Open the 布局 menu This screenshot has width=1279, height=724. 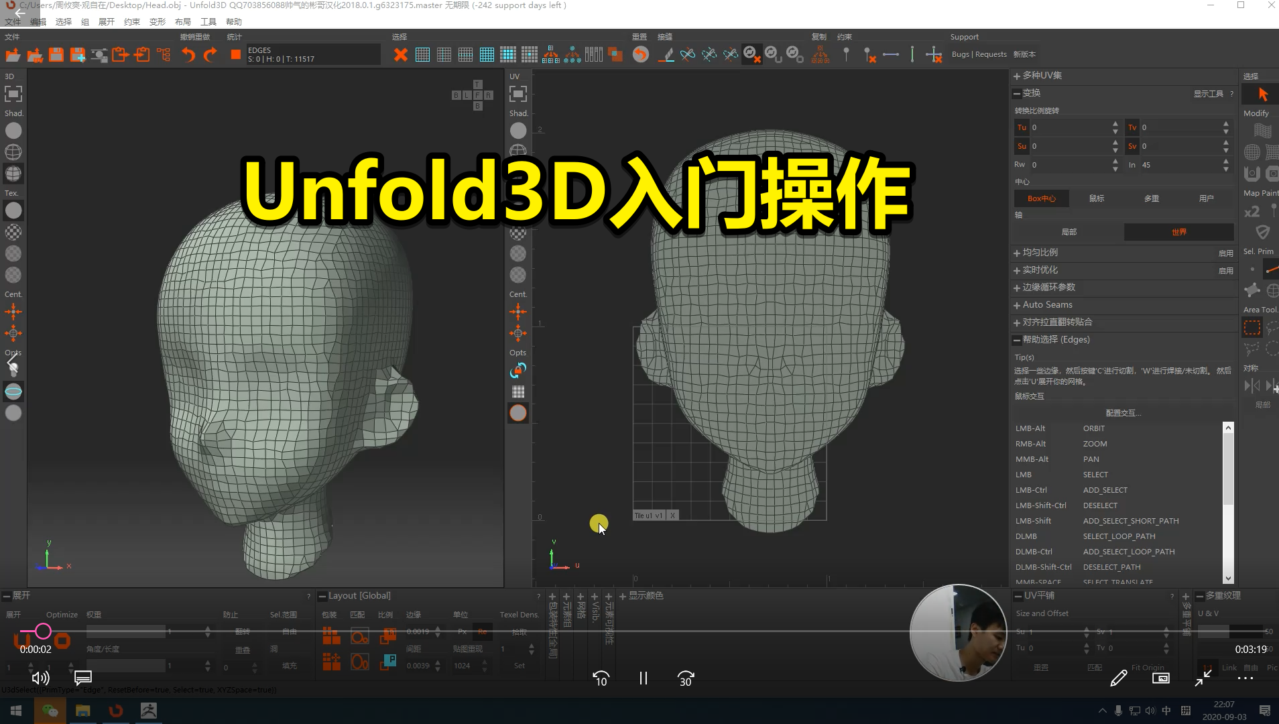coord(183,21)
